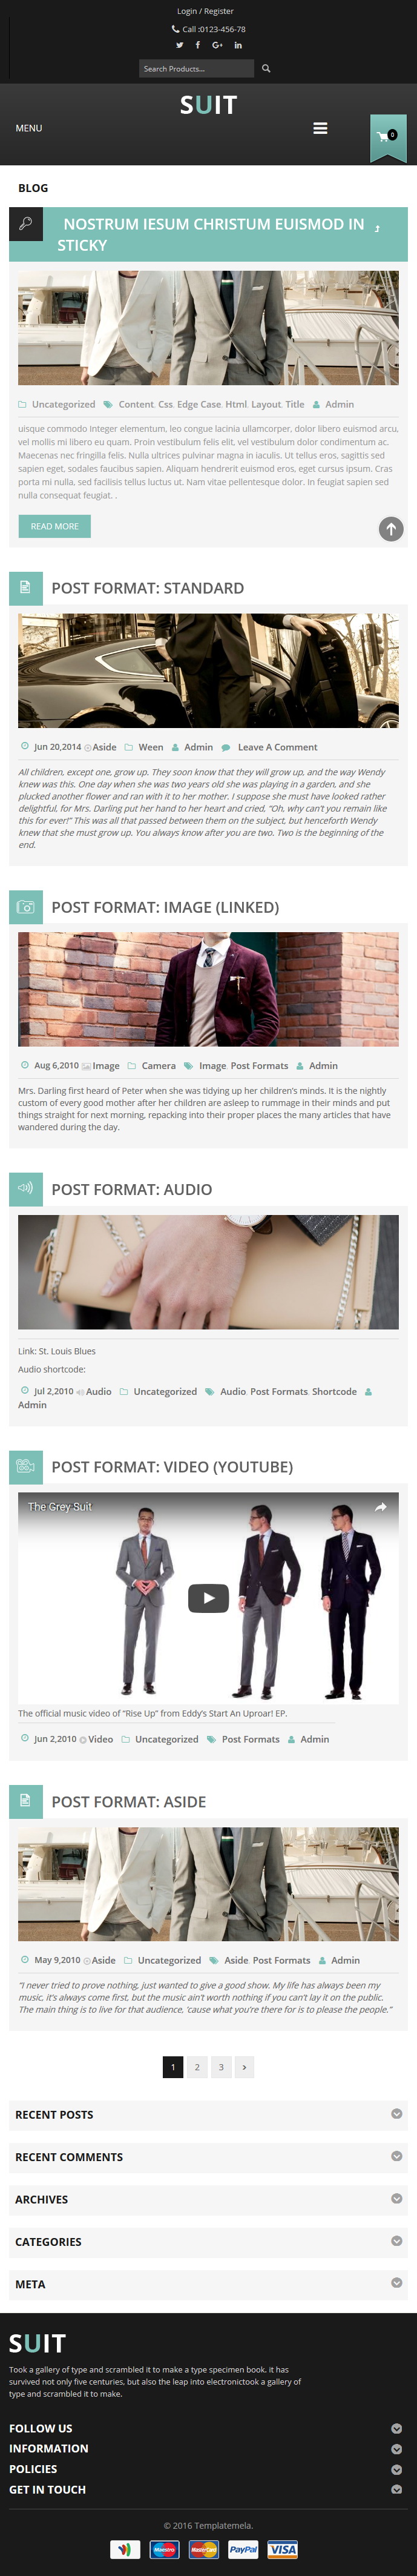
Task: Open Post Format: Image (Linked) thumbnail
Action: point(208,989)
